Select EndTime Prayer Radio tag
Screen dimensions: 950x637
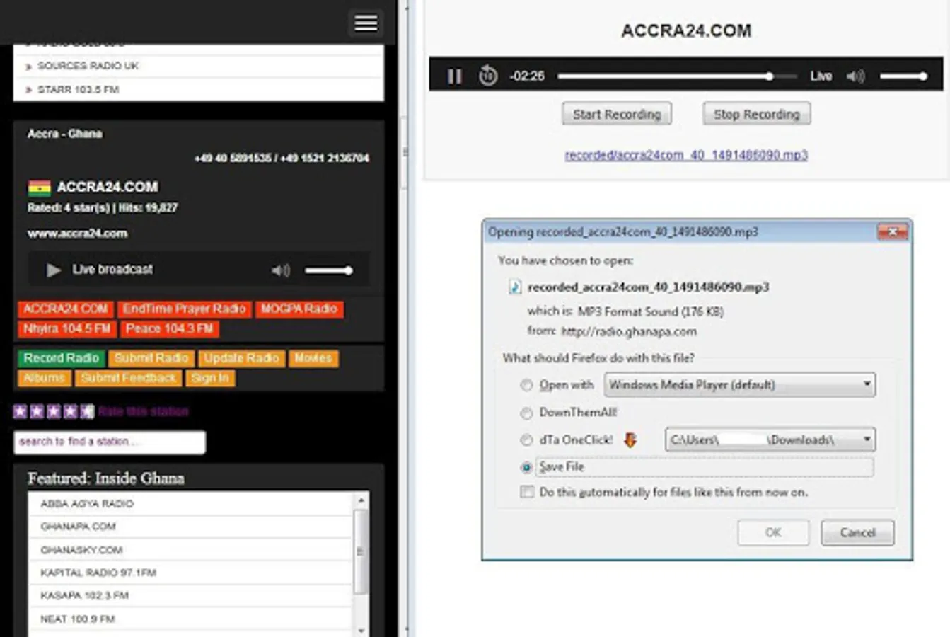(x=184, y=309)
